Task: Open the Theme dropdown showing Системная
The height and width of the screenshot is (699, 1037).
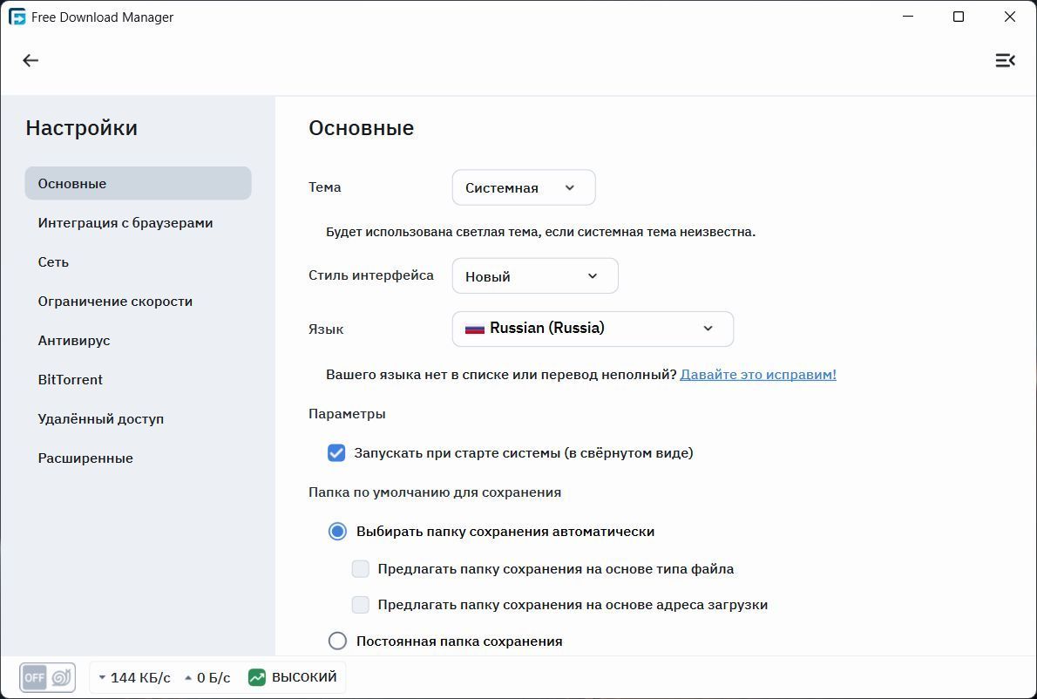Action: 524,187
